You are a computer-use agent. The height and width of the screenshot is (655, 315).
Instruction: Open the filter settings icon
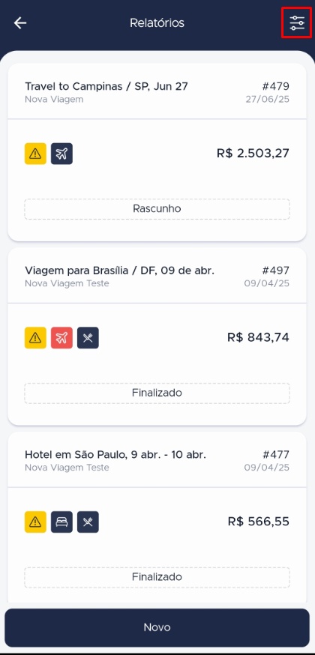pyautogui.click(x=298, y=23)
